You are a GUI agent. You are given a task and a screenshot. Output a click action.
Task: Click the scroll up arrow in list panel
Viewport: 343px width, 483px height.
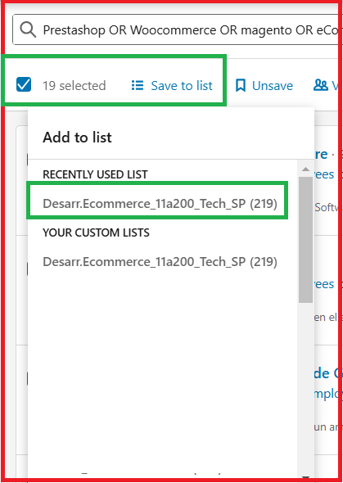click(x=305, y=169)
